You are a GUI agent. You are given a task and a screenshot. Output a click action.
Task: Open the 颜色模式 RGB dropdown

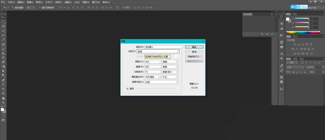(152, 77)
